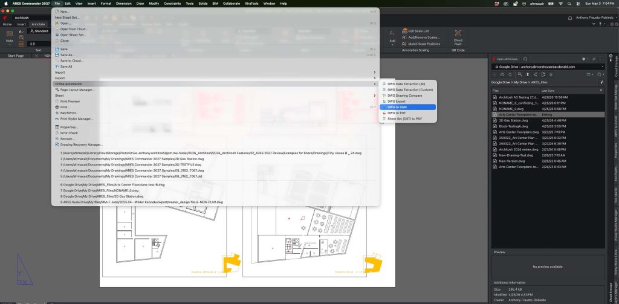Select DWG to PDF in submenu
Viewport: 619px width, 304px height.
407,113
